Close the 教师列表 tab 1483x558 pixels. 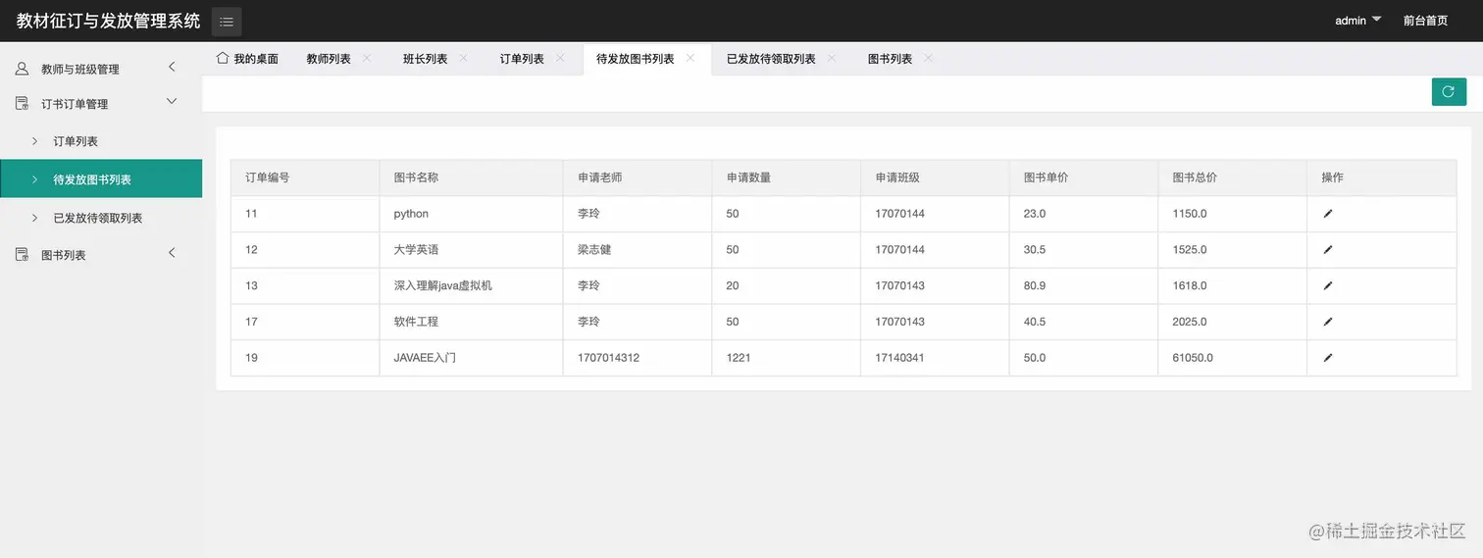(367, 58)
